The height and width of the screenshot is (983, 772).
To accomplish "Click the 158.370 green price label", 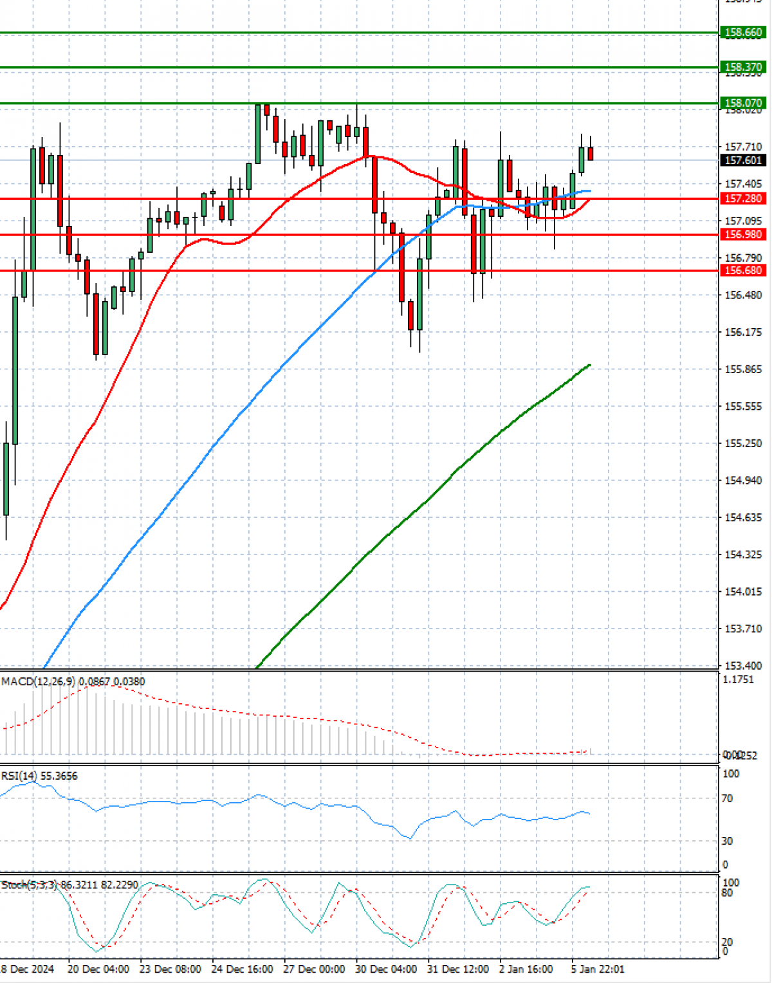I will pos(743,67).
